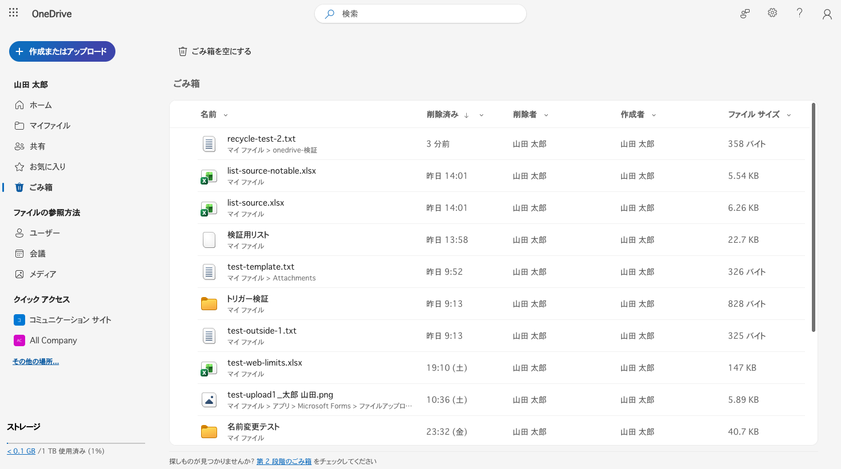Click the < 0.1 GB storage link
The image size is (841, 469).
(x=21, y=451)
